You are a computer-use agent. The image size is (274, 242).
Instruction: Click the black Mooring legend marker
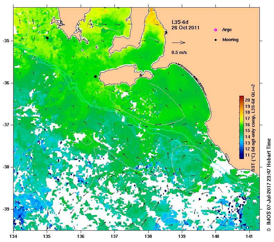(x=216, y=40)
